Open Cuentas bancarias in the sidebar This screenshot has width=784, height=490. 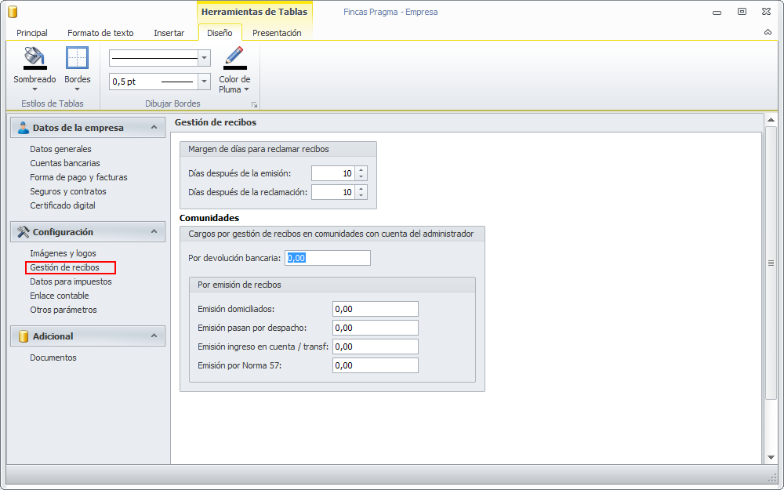(x=65, y=163)
